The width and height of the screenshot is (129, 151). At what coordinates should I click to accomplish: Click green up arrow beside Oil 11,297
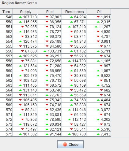[96, 27]
